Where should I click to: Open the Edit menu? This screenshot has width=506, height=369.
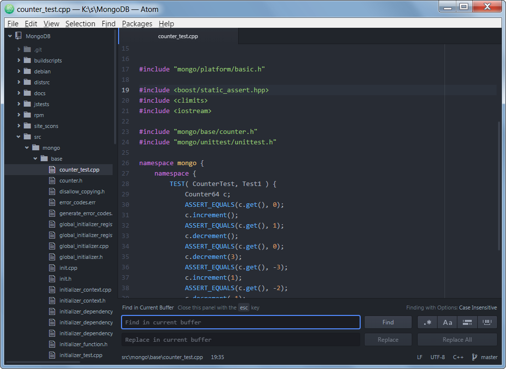point(31,23)
